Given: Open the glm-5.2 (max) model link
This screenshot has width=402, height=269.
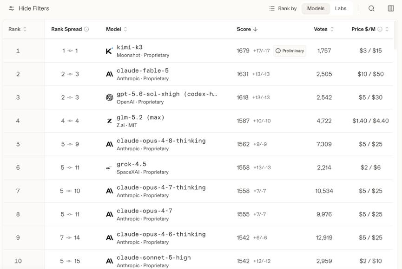Looking at the screenshot, I should [140, 117].
